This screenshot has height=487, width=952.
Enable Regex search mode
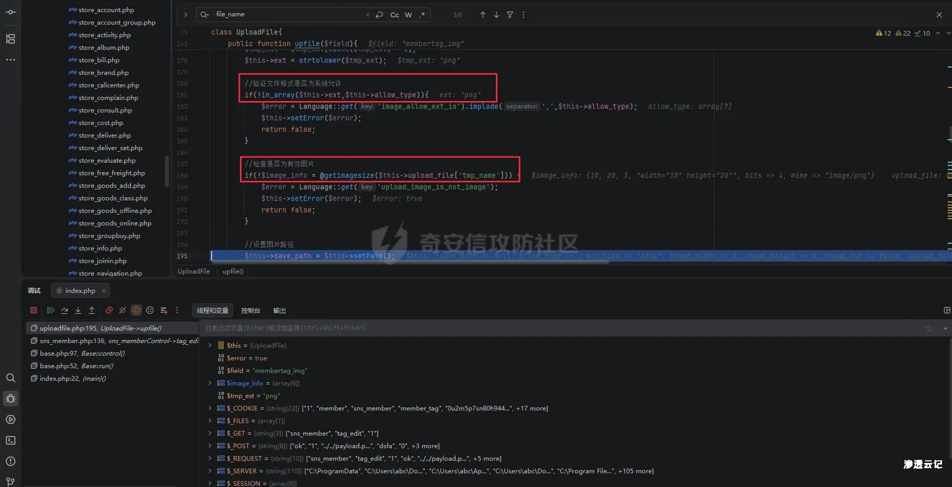(x=422, y=15)
